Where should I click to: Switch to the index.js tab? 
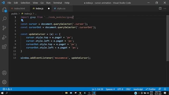(41, 8)
